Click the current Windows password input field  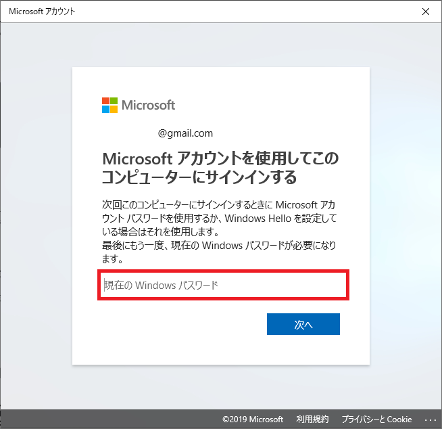(223, 286)
